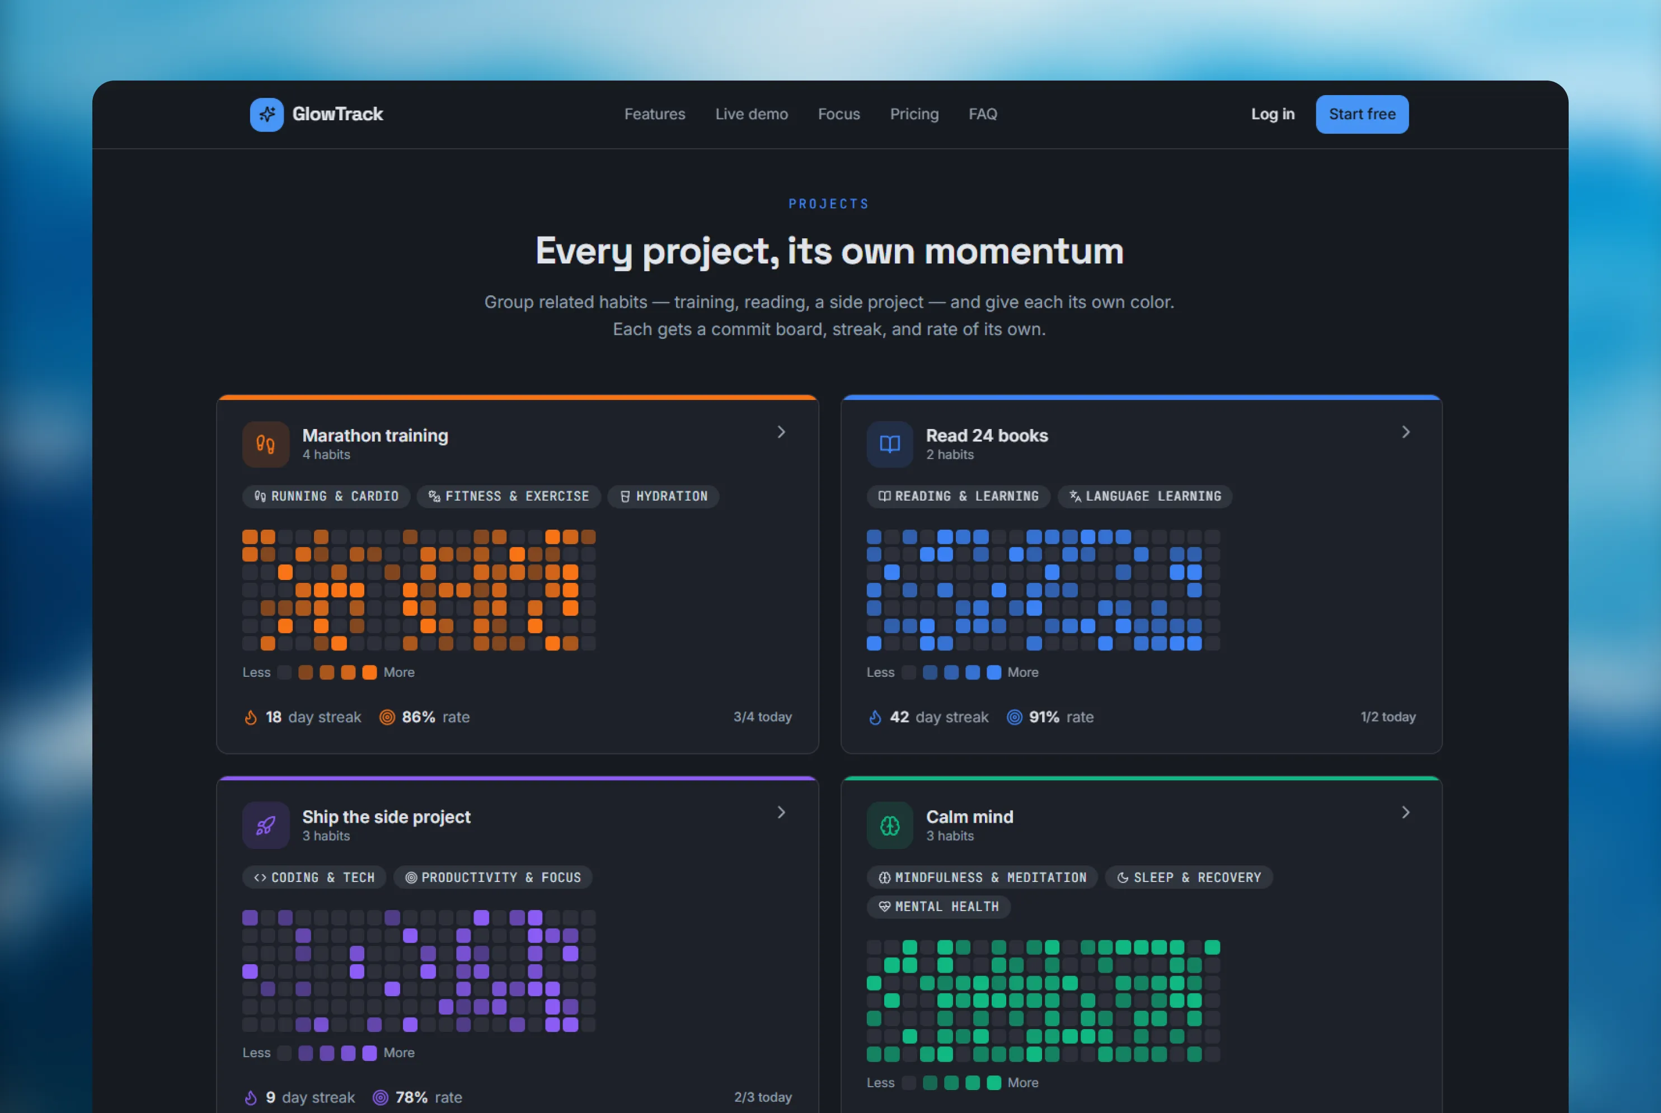Click the 1/2 today text
The width and height of the screenshot is (1661, 1113).
(1387, 718)
